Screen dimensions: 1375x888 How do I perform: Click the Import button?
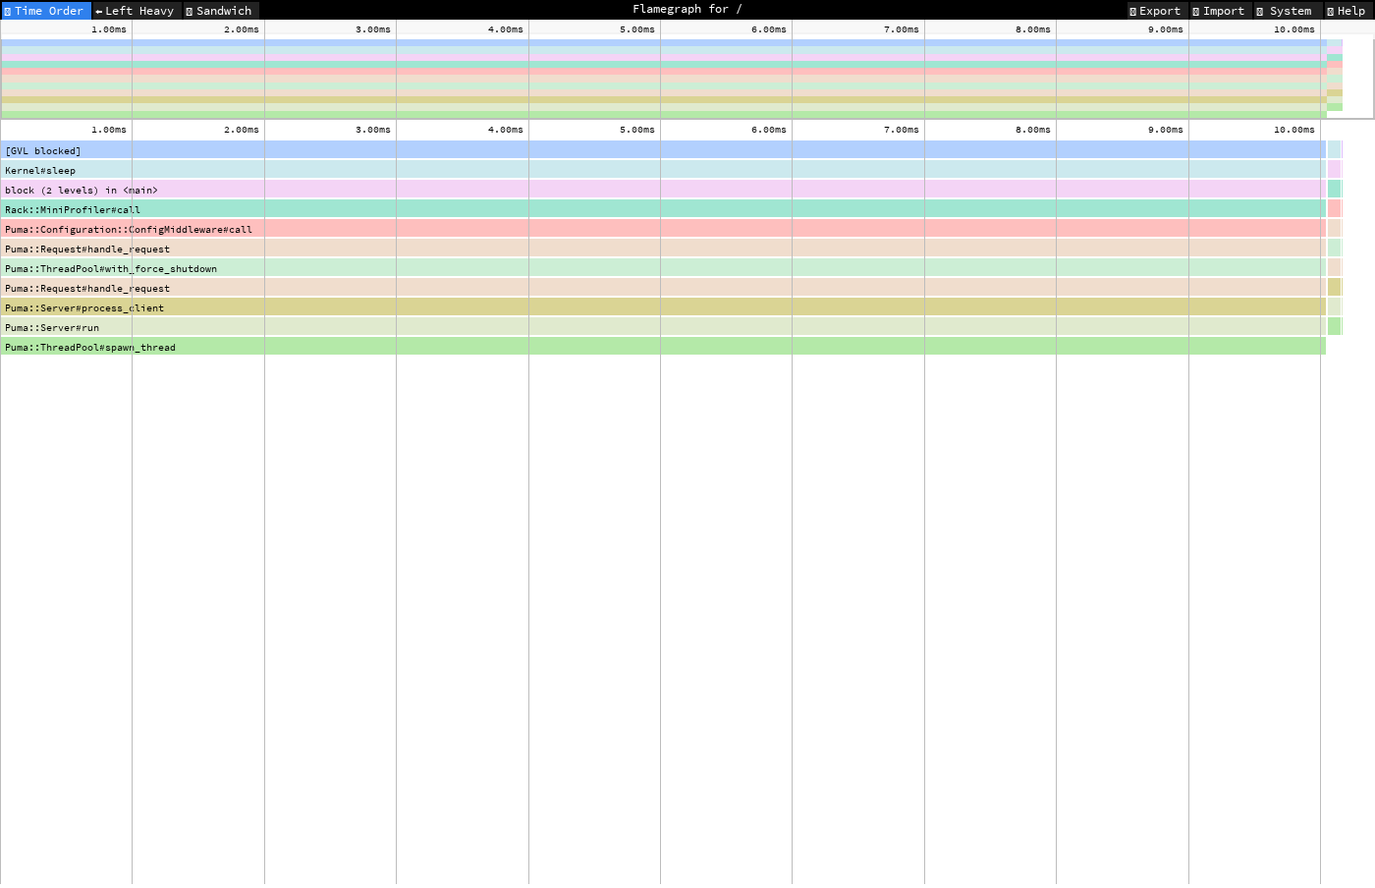[x=1218, y=11]
